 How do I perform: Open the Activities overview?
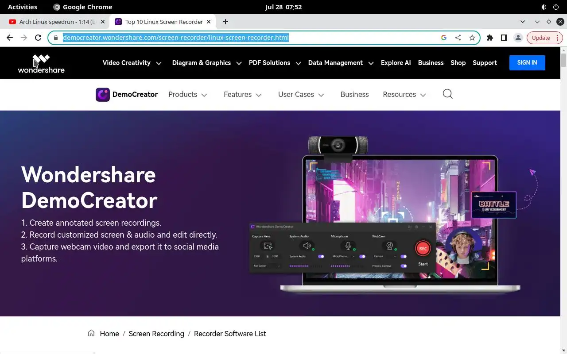[23, 7]
